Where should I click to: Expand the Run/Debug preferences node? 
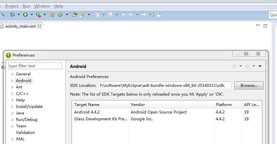click(12, 120)
